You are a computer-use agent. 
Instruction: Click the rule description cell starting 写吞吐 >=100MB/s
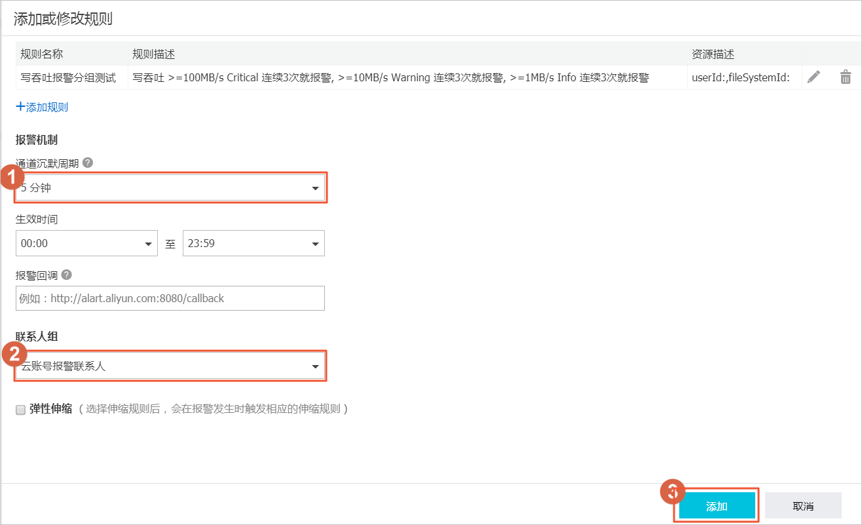tap(407, 77)
